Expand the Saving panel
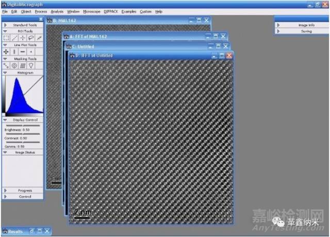The image size is (330, 237). (x=278, y=31)
